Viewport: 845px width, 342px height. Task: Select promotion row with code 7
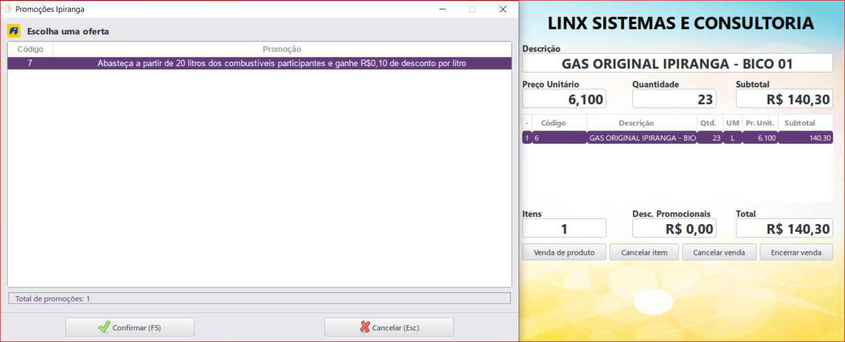pyautogui.click(x=260, y=63)
